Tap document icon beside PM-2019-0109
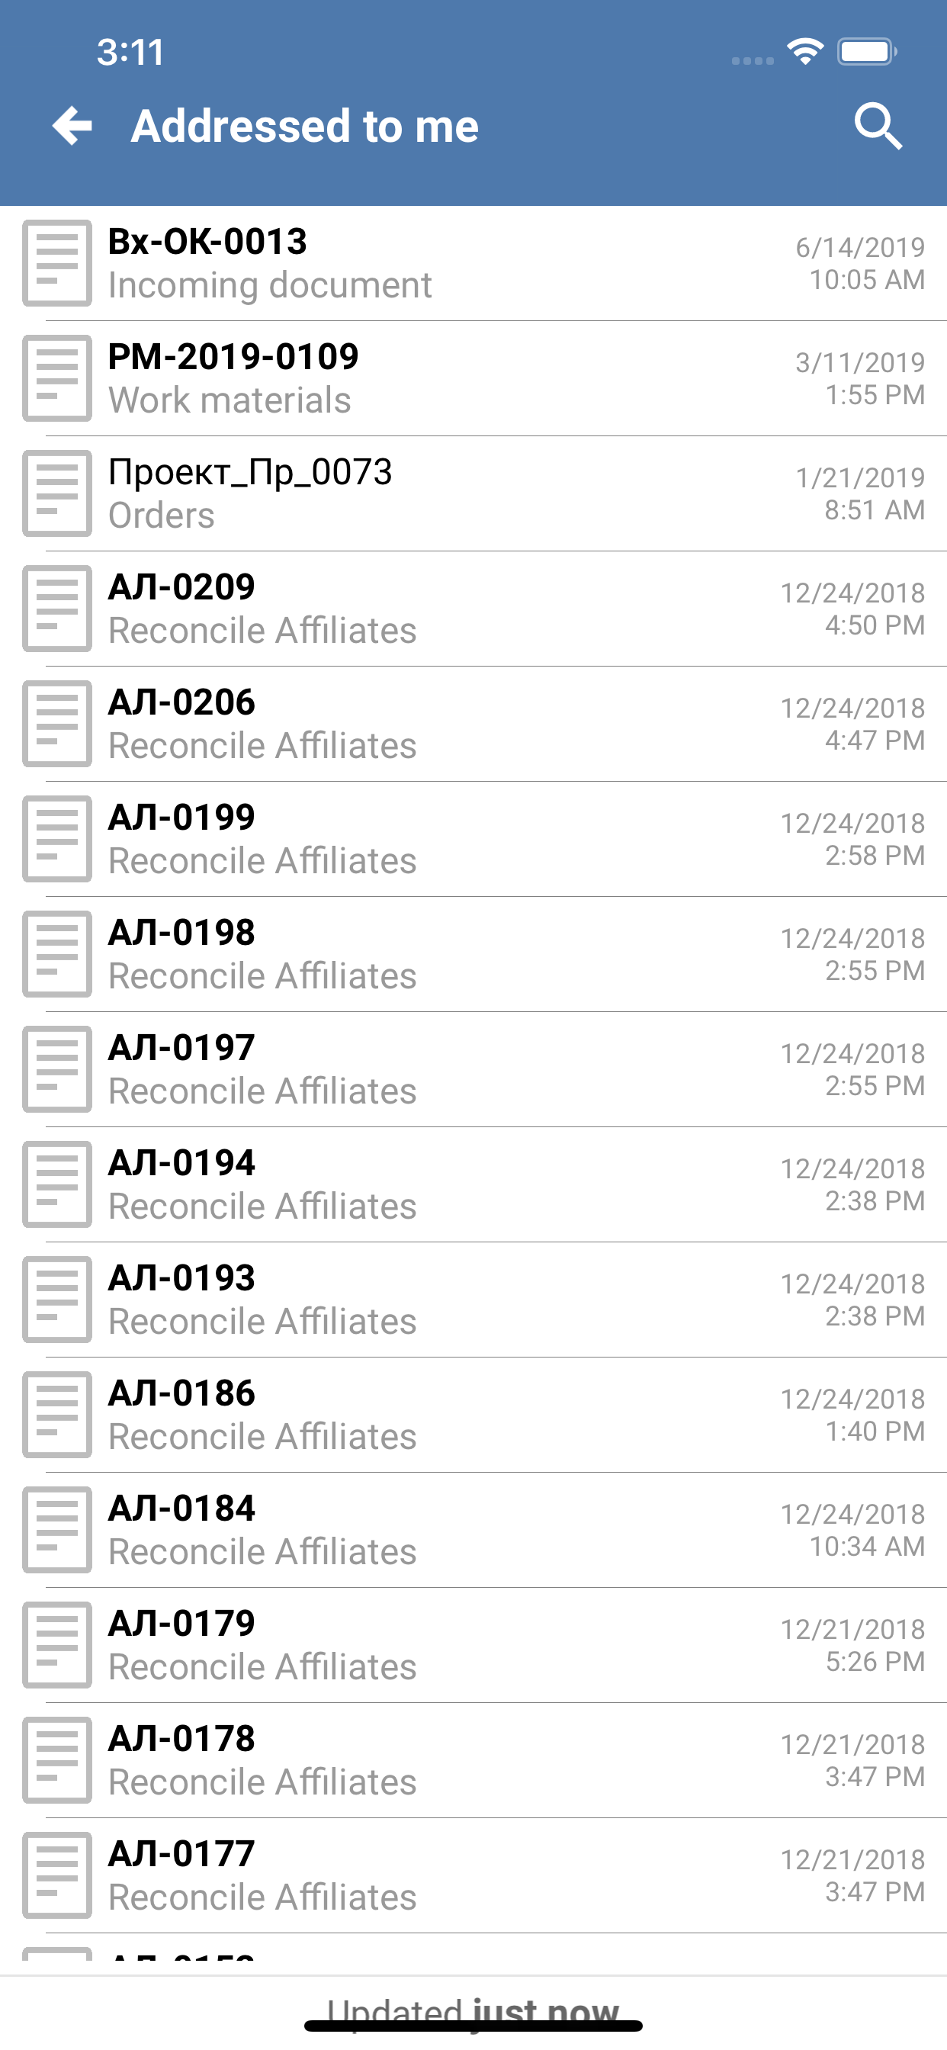This screenshot has width=947, height=2050. pos(57,379)
